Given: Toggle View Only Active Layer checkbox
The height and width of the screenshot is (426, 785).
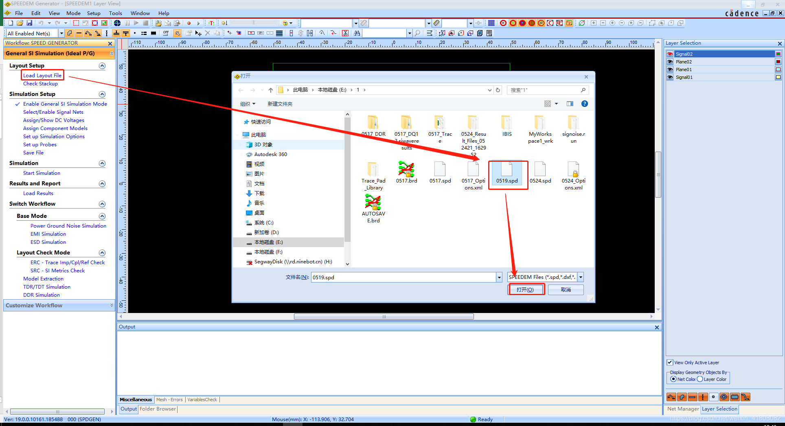Looking at the screenshot, I should click(670, 362).
